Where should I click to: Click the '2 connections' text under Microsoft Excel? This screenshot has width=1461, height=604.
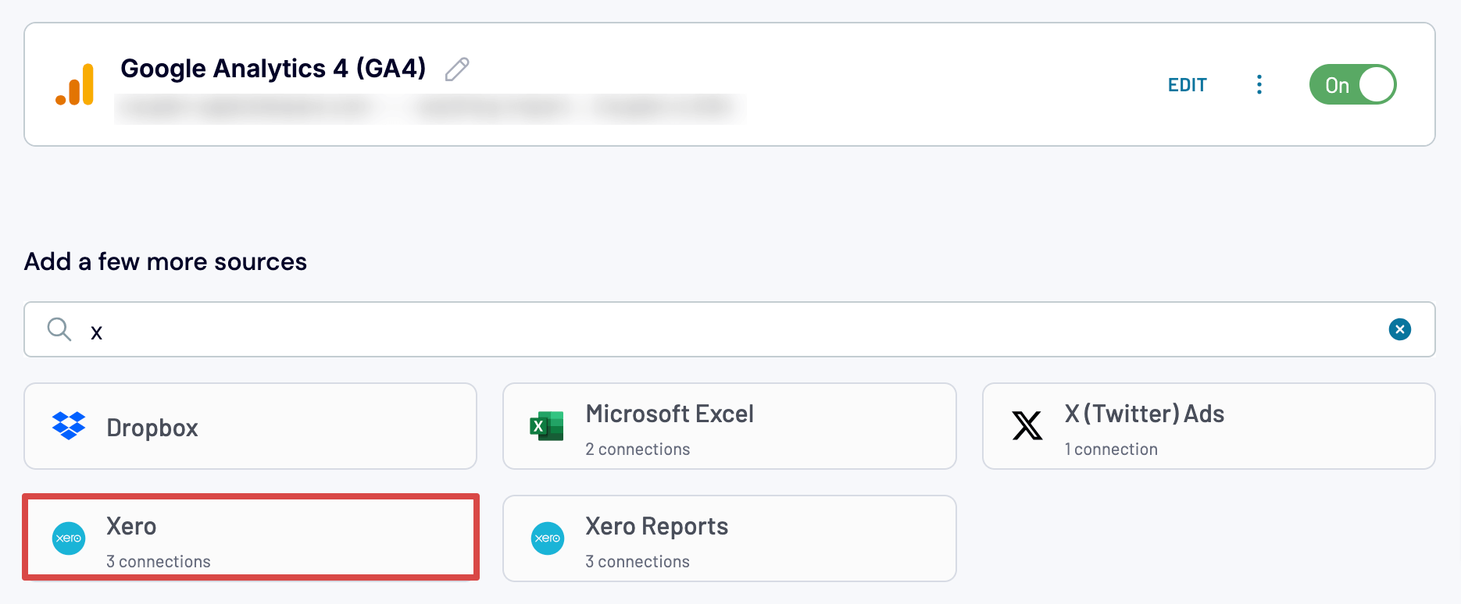(638, 449)
